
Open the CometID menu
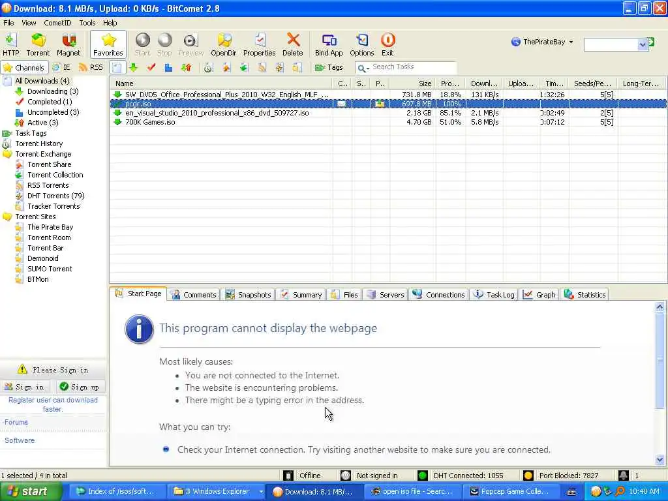(x=57, y=23)
